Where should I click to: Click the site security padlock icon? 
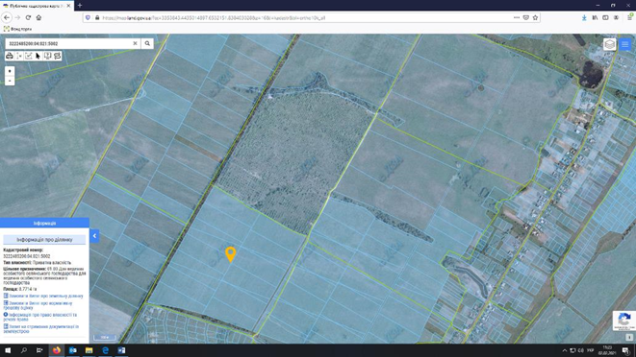tap(97, 18)
